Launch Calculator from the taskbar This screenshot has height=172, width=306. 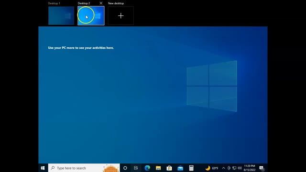tap(191, 168)
